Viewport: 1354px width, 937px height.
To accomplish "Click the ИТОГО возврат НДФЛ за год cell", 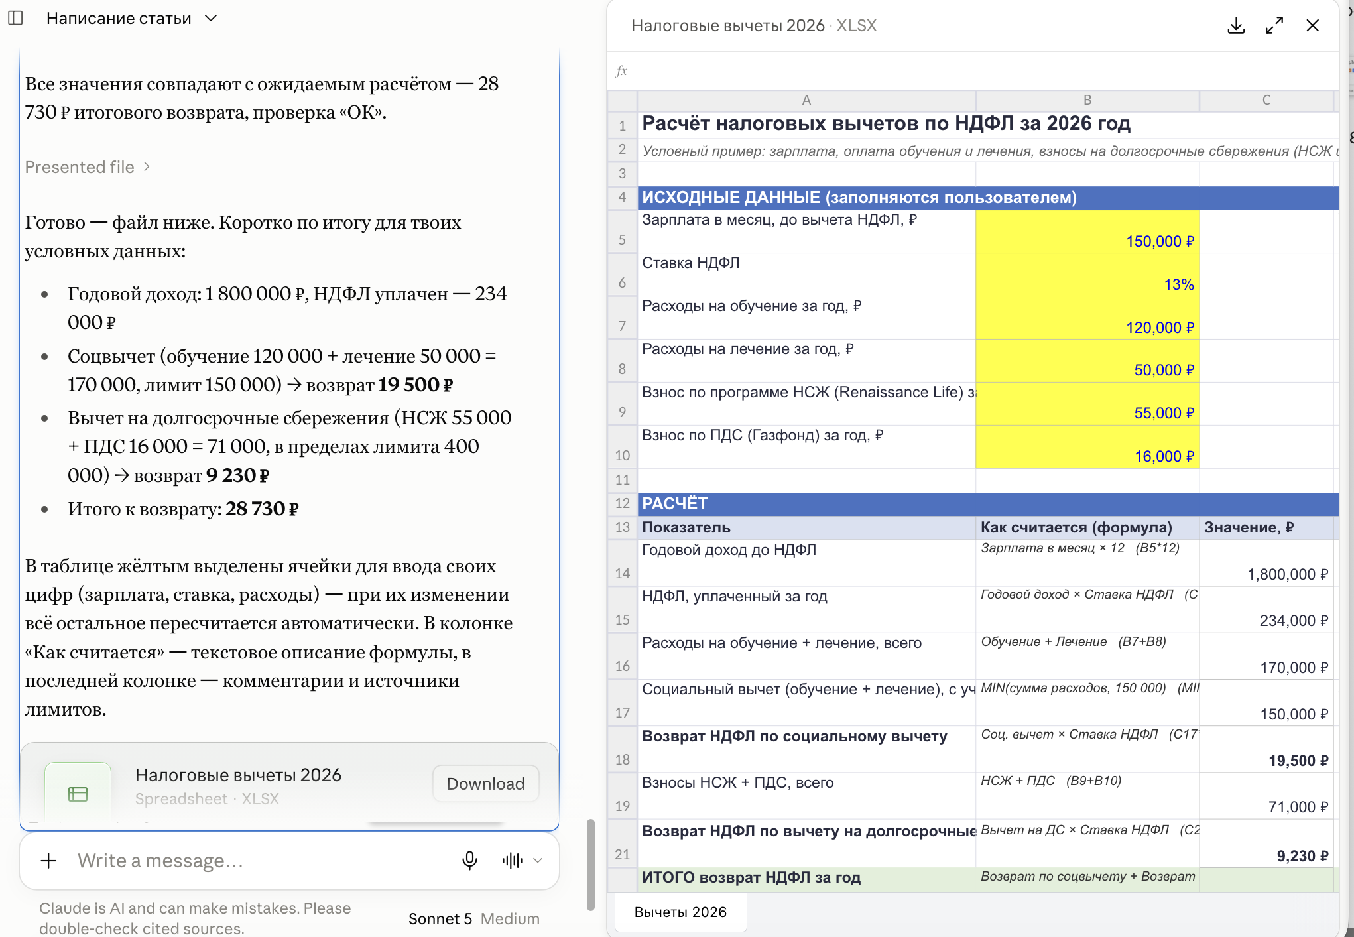I will (806, 879).
